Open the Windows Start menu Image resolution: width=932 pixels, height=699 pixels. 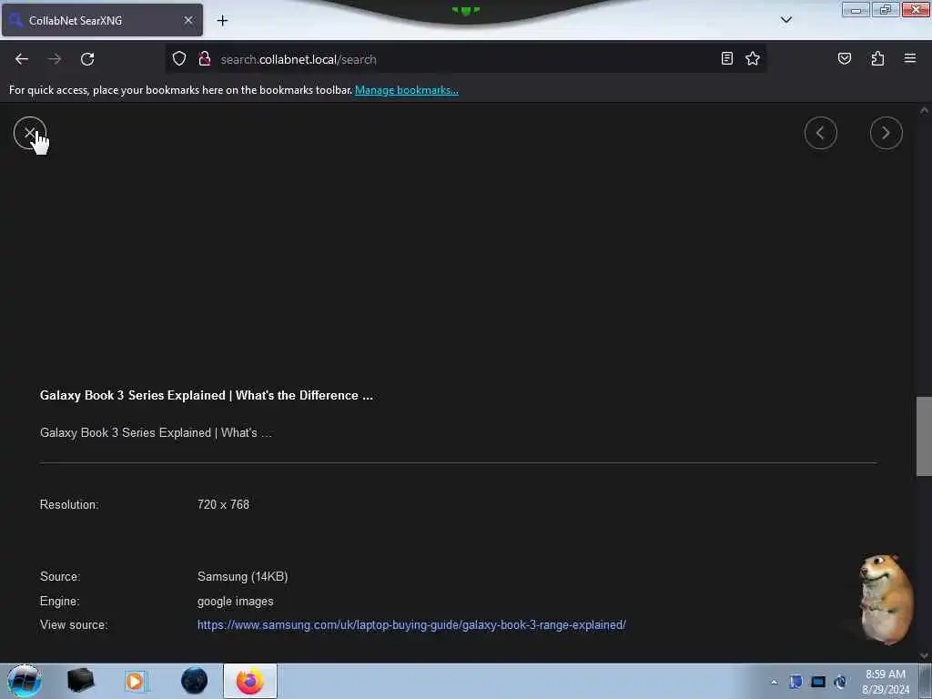24,681
